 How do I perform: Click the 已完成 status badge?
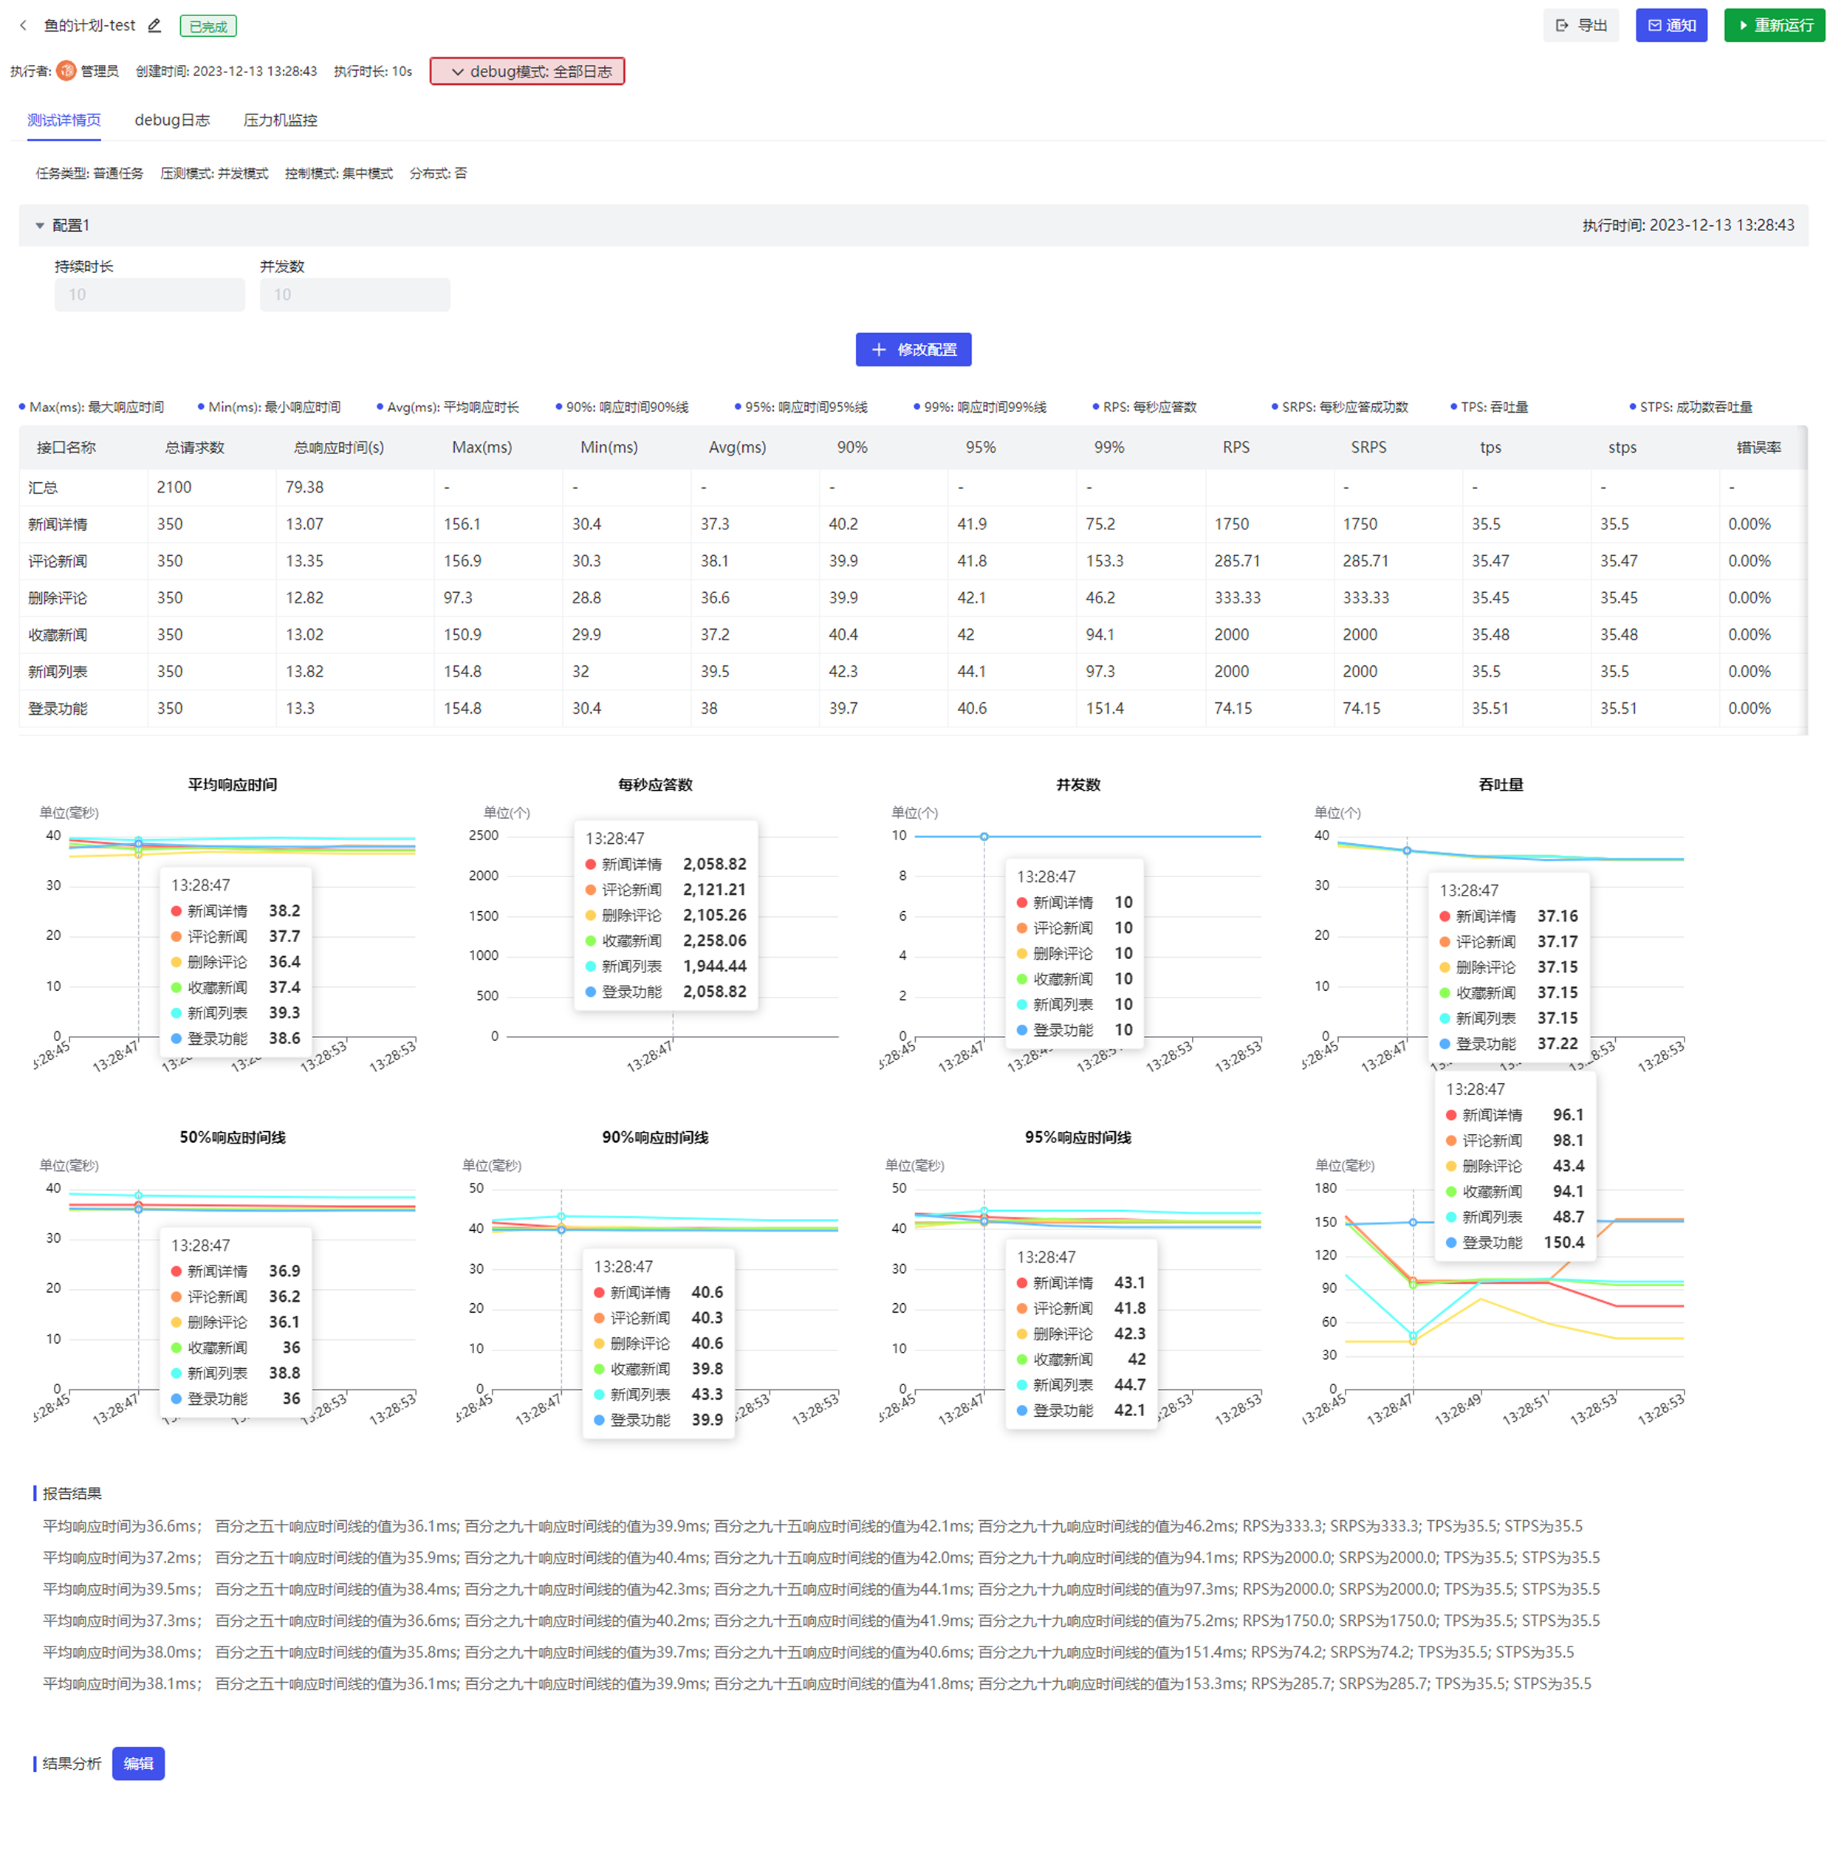[x=208, y=27]
